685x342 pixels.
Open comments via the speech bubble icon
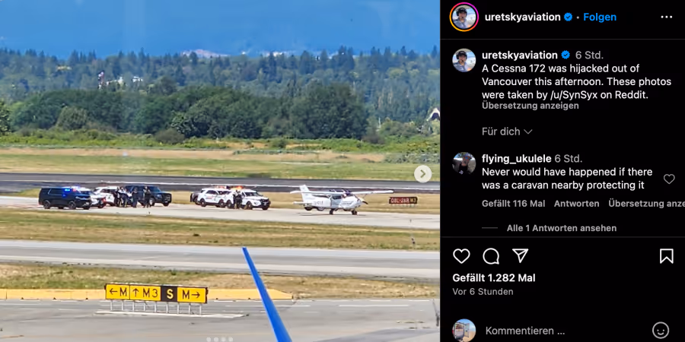click(x=491, y=256)
